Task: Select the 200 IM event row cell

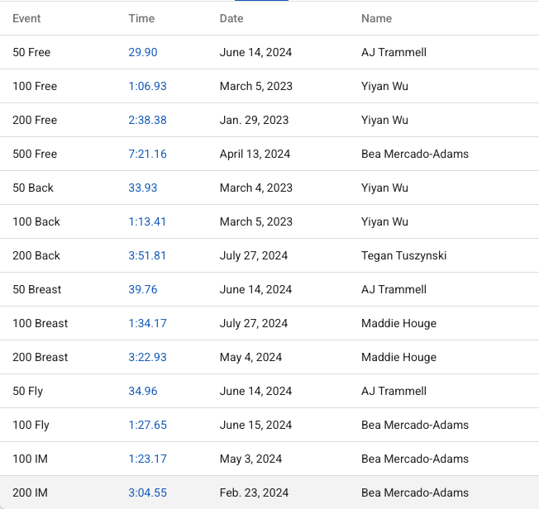Action: tap(30, 492)
